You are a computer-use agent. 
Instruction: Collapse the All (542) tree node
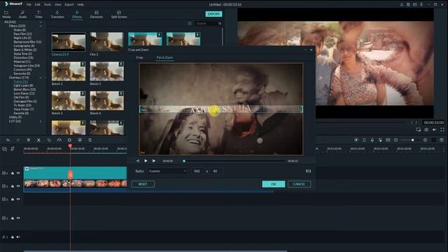(x=41, y=22)
